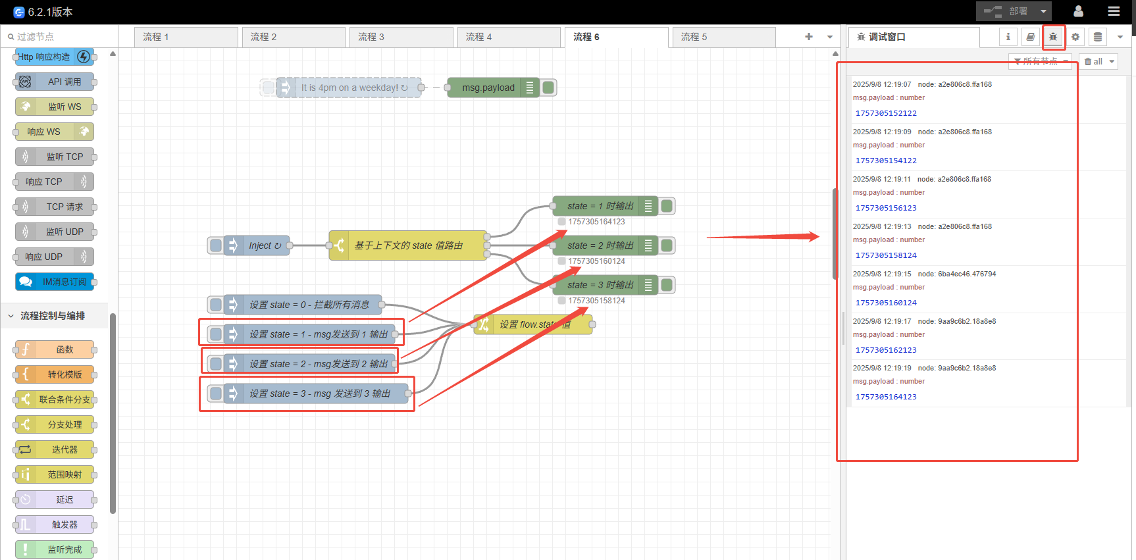
Task: Open the info sidebar tab icon
Action: 1008,37
